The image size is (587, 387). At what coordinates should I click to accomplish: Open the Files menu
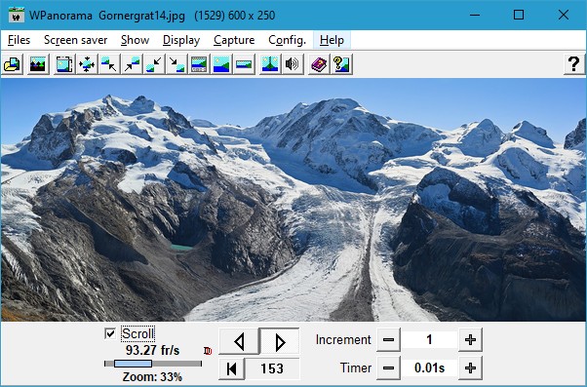click(19, 40)
